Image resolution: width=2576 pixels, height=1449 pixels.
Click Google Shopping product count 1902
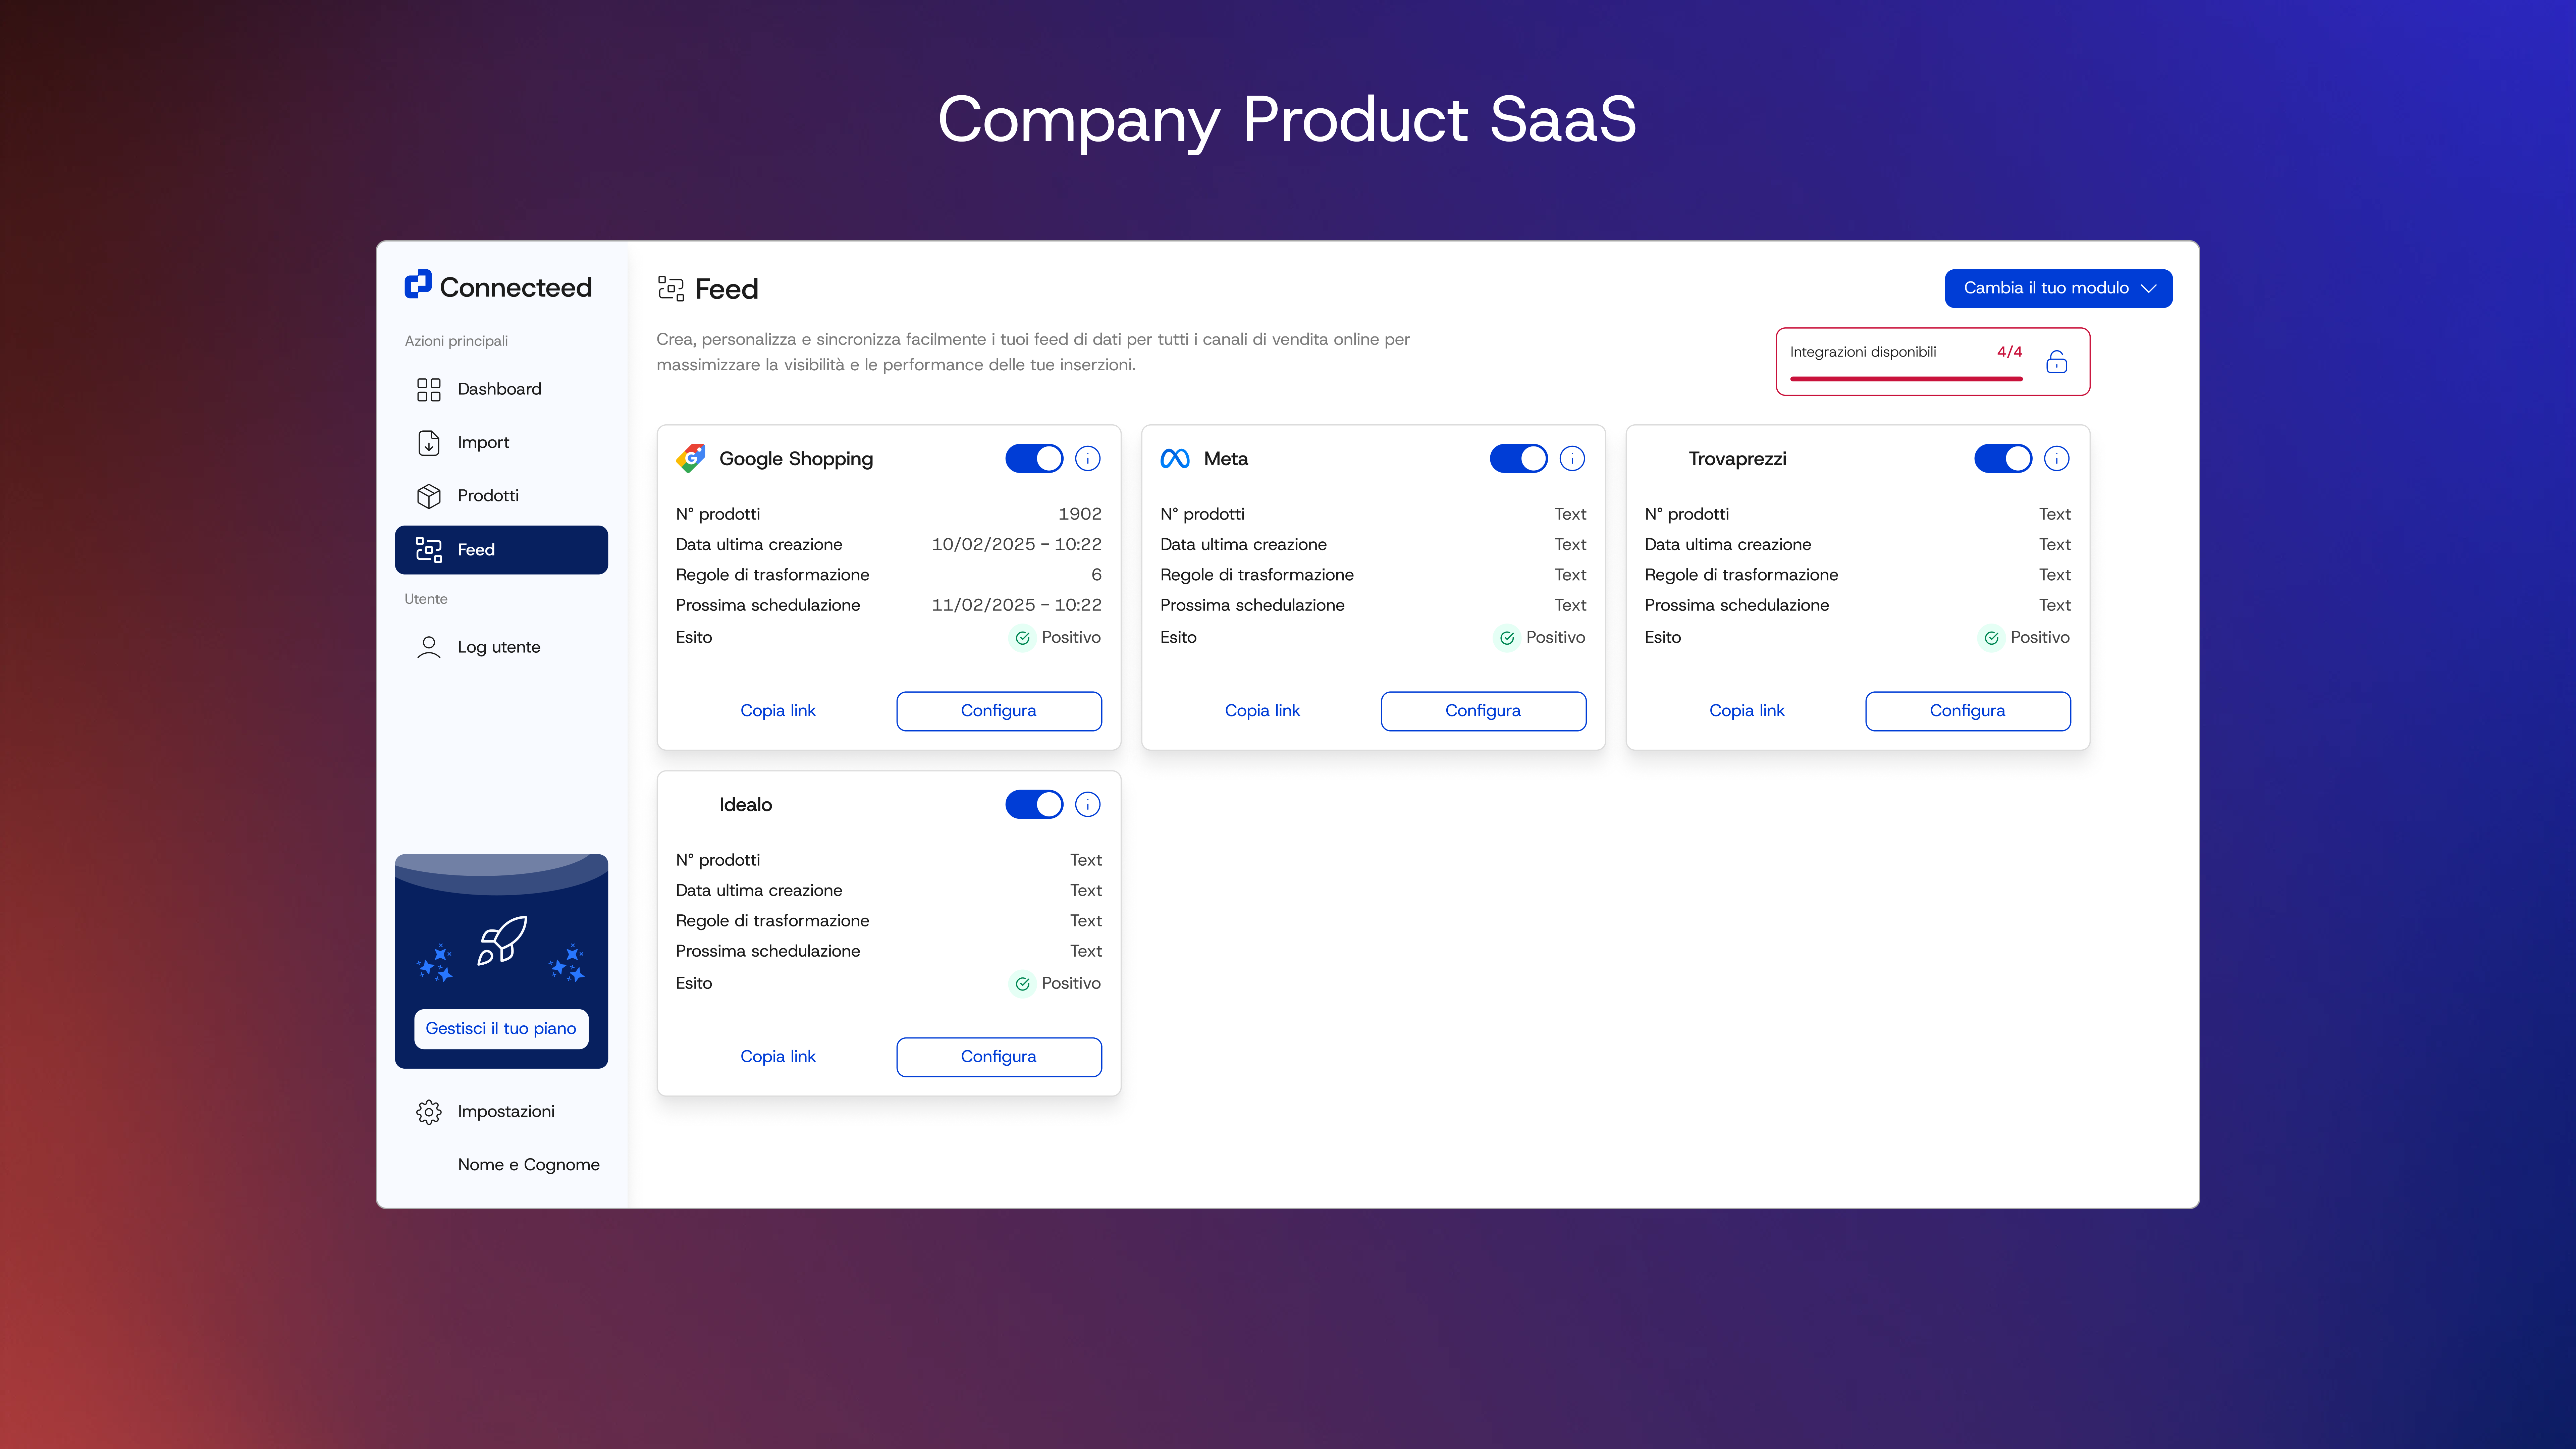click(1080, 514)
